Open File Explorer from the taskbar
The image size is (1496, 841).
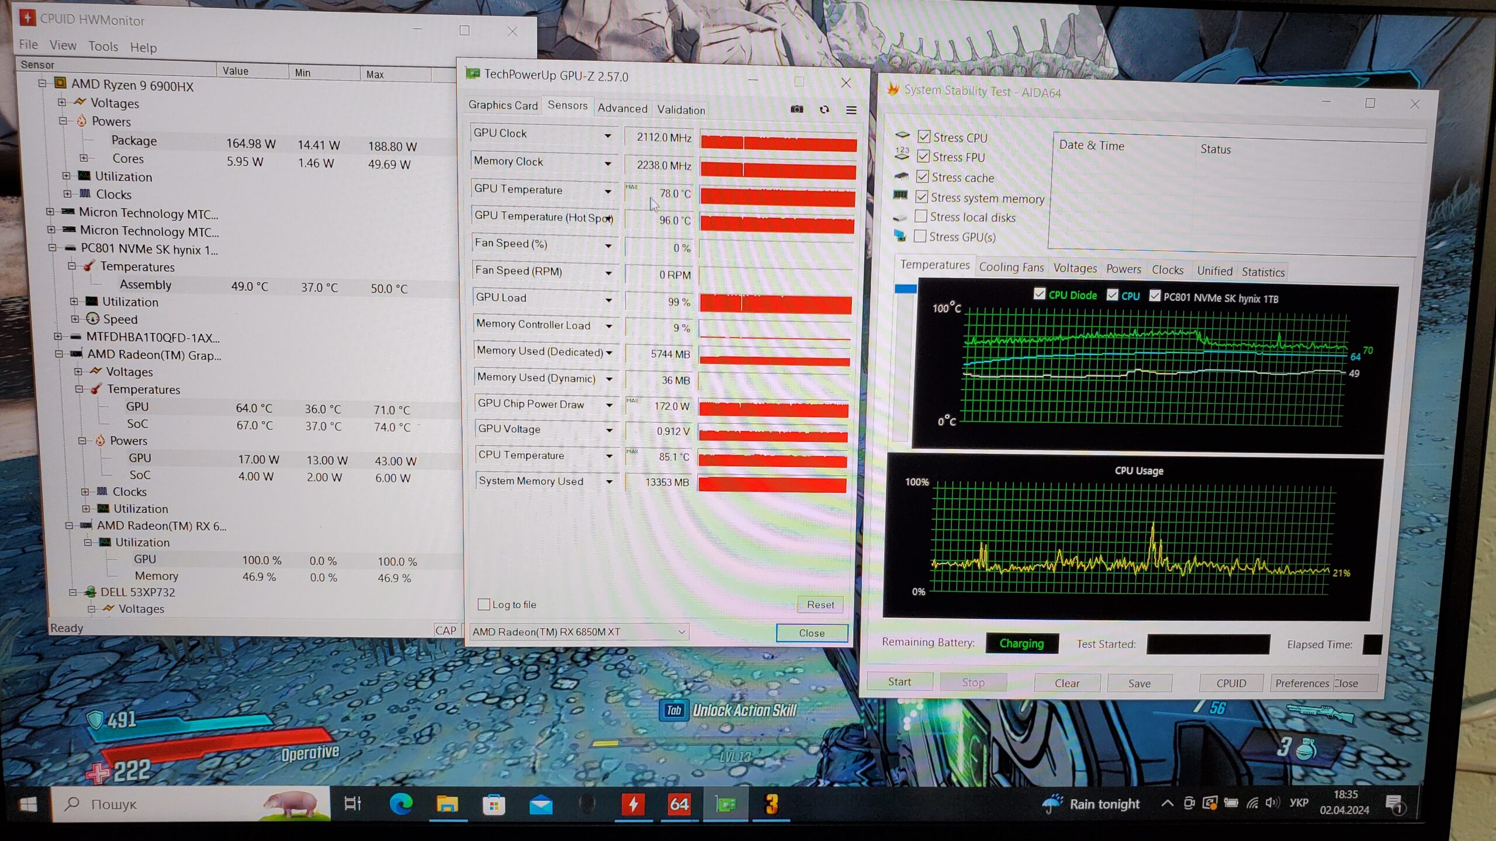(x=447, y=805)
